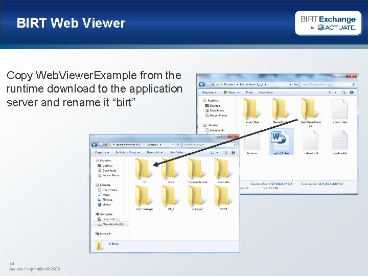Select the about.html file
This screenshot has height=276, width=368.
pyautogui.click(x=339, y=111)
